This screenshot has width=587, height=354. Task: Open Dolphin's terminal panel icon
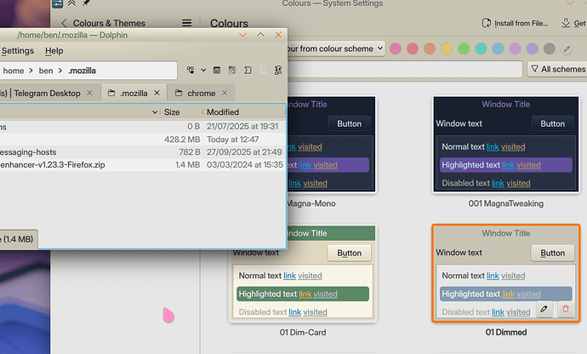(247, 70)
